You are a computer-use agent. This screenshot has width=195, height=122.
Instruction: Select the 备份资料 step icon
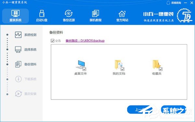tap(18, 64)
